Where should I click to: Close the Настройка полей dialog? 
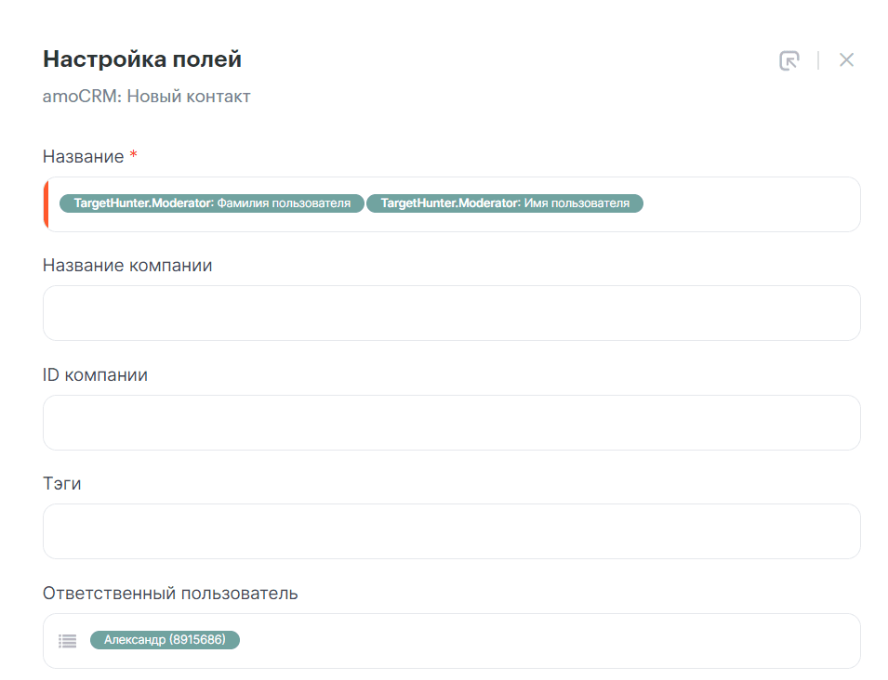coord(846,60)
